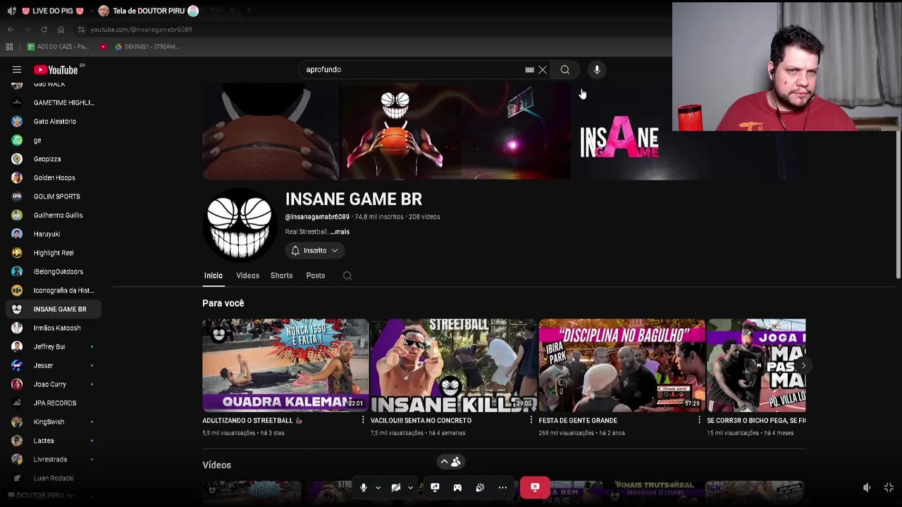Open the ADULTIZANDO O STREETBALL title

point(252,420)
